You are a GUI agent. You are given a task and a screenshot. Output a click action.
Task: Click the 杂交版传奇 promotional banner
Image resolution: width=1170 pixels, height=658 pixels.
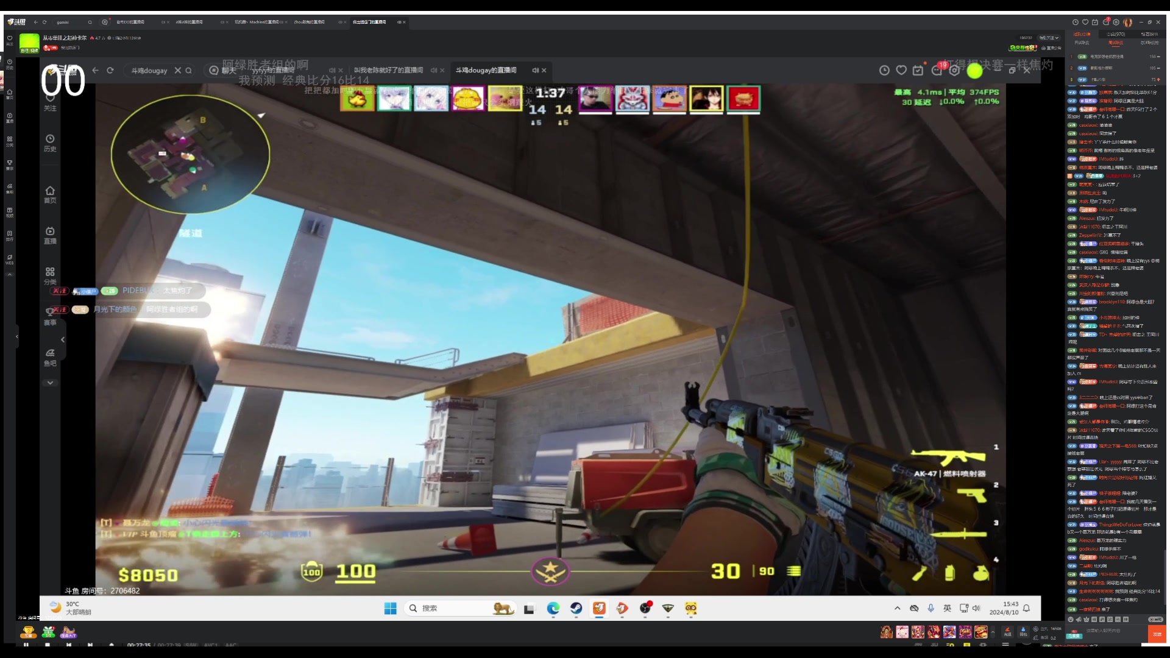click(1023, 48)
